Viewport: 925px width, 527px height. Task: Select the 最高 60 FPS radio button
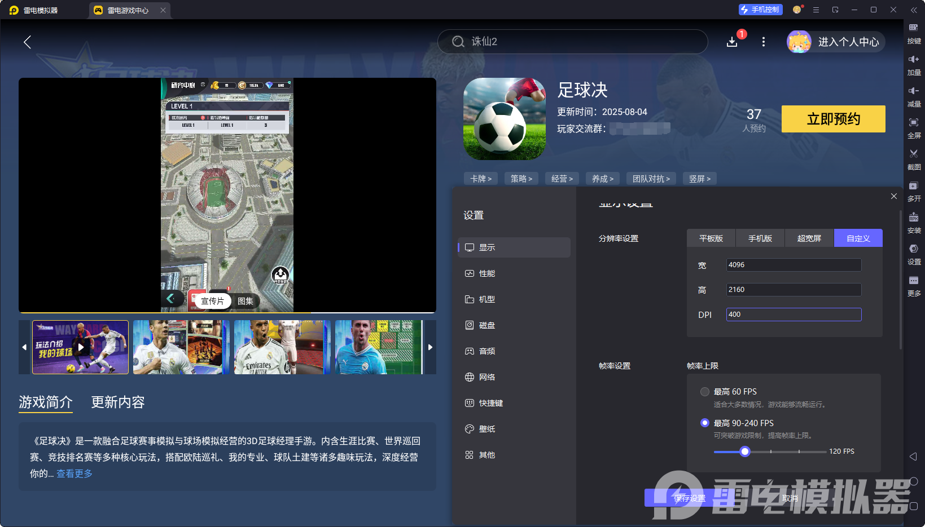pos(705,392)
